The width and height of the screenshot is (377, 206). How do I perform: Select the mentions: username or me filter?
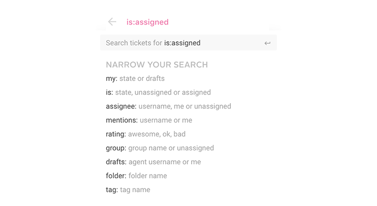149,120
